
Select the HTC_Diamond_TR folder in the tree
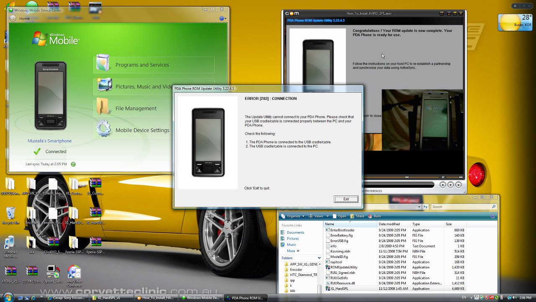point(301,275)
